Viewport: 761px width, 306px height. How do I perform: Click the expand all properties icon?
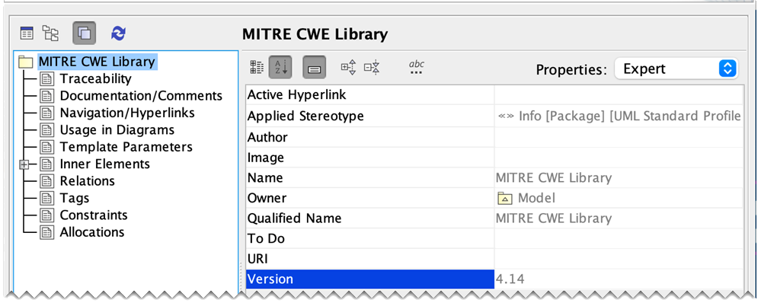(x=348, y=68)
